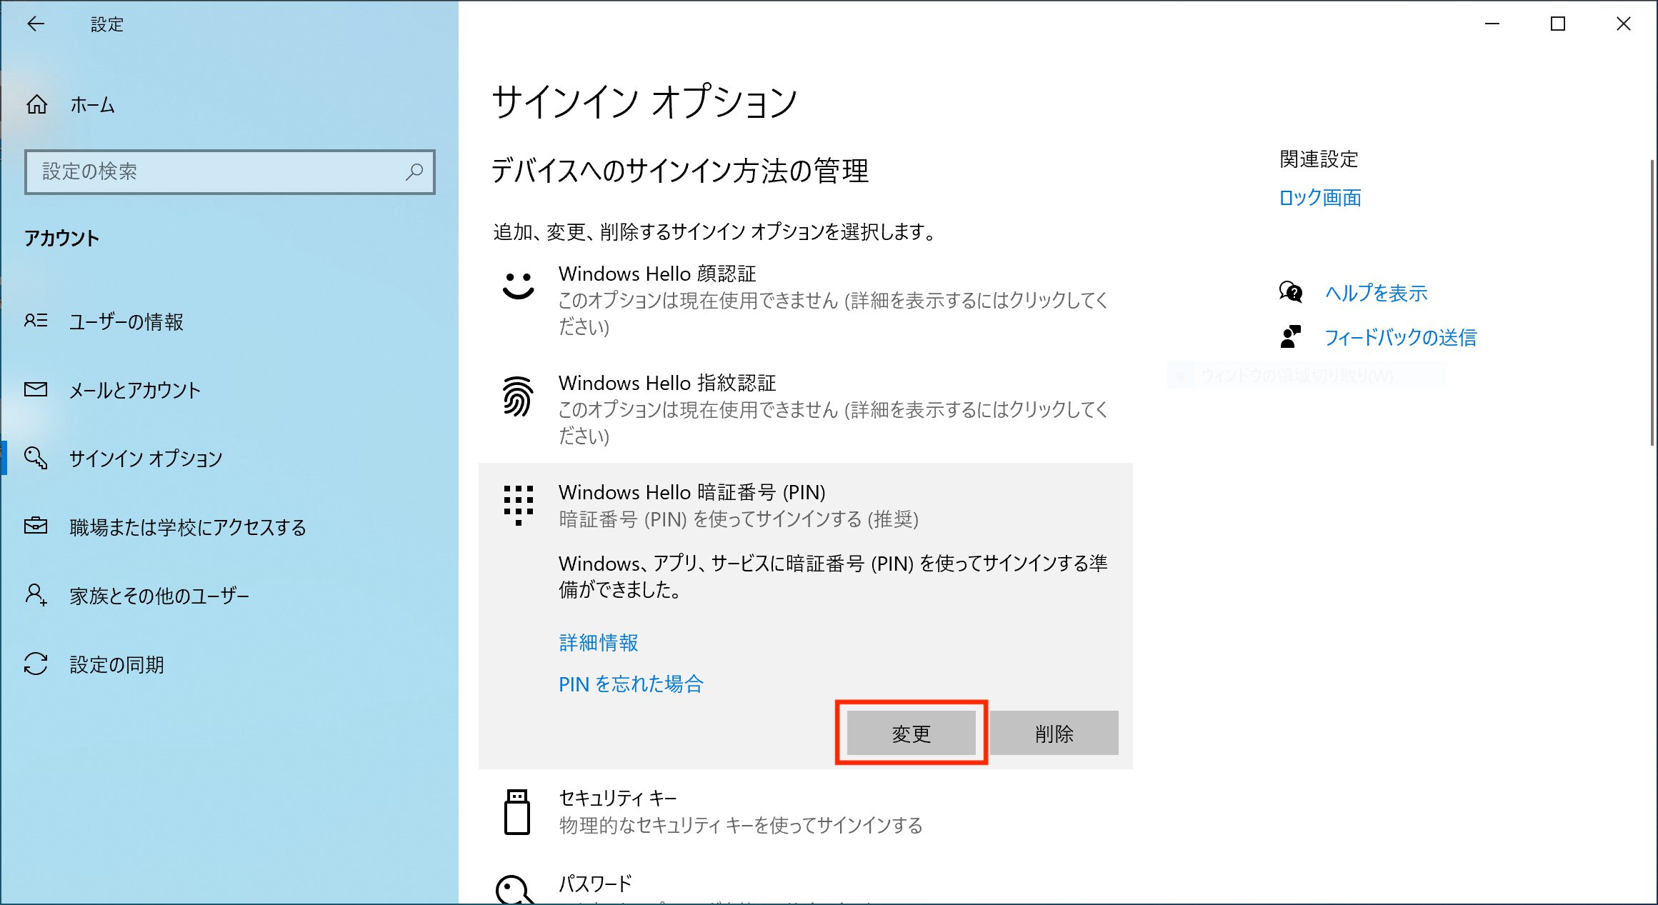Click the Windows Hello fingerprint icon
The image size is (1658, 905).
[518, 396]
